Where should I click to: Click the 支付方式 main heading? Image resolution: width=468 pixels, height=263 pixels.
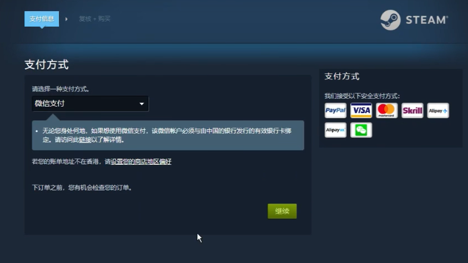click(x=47, y=64)
